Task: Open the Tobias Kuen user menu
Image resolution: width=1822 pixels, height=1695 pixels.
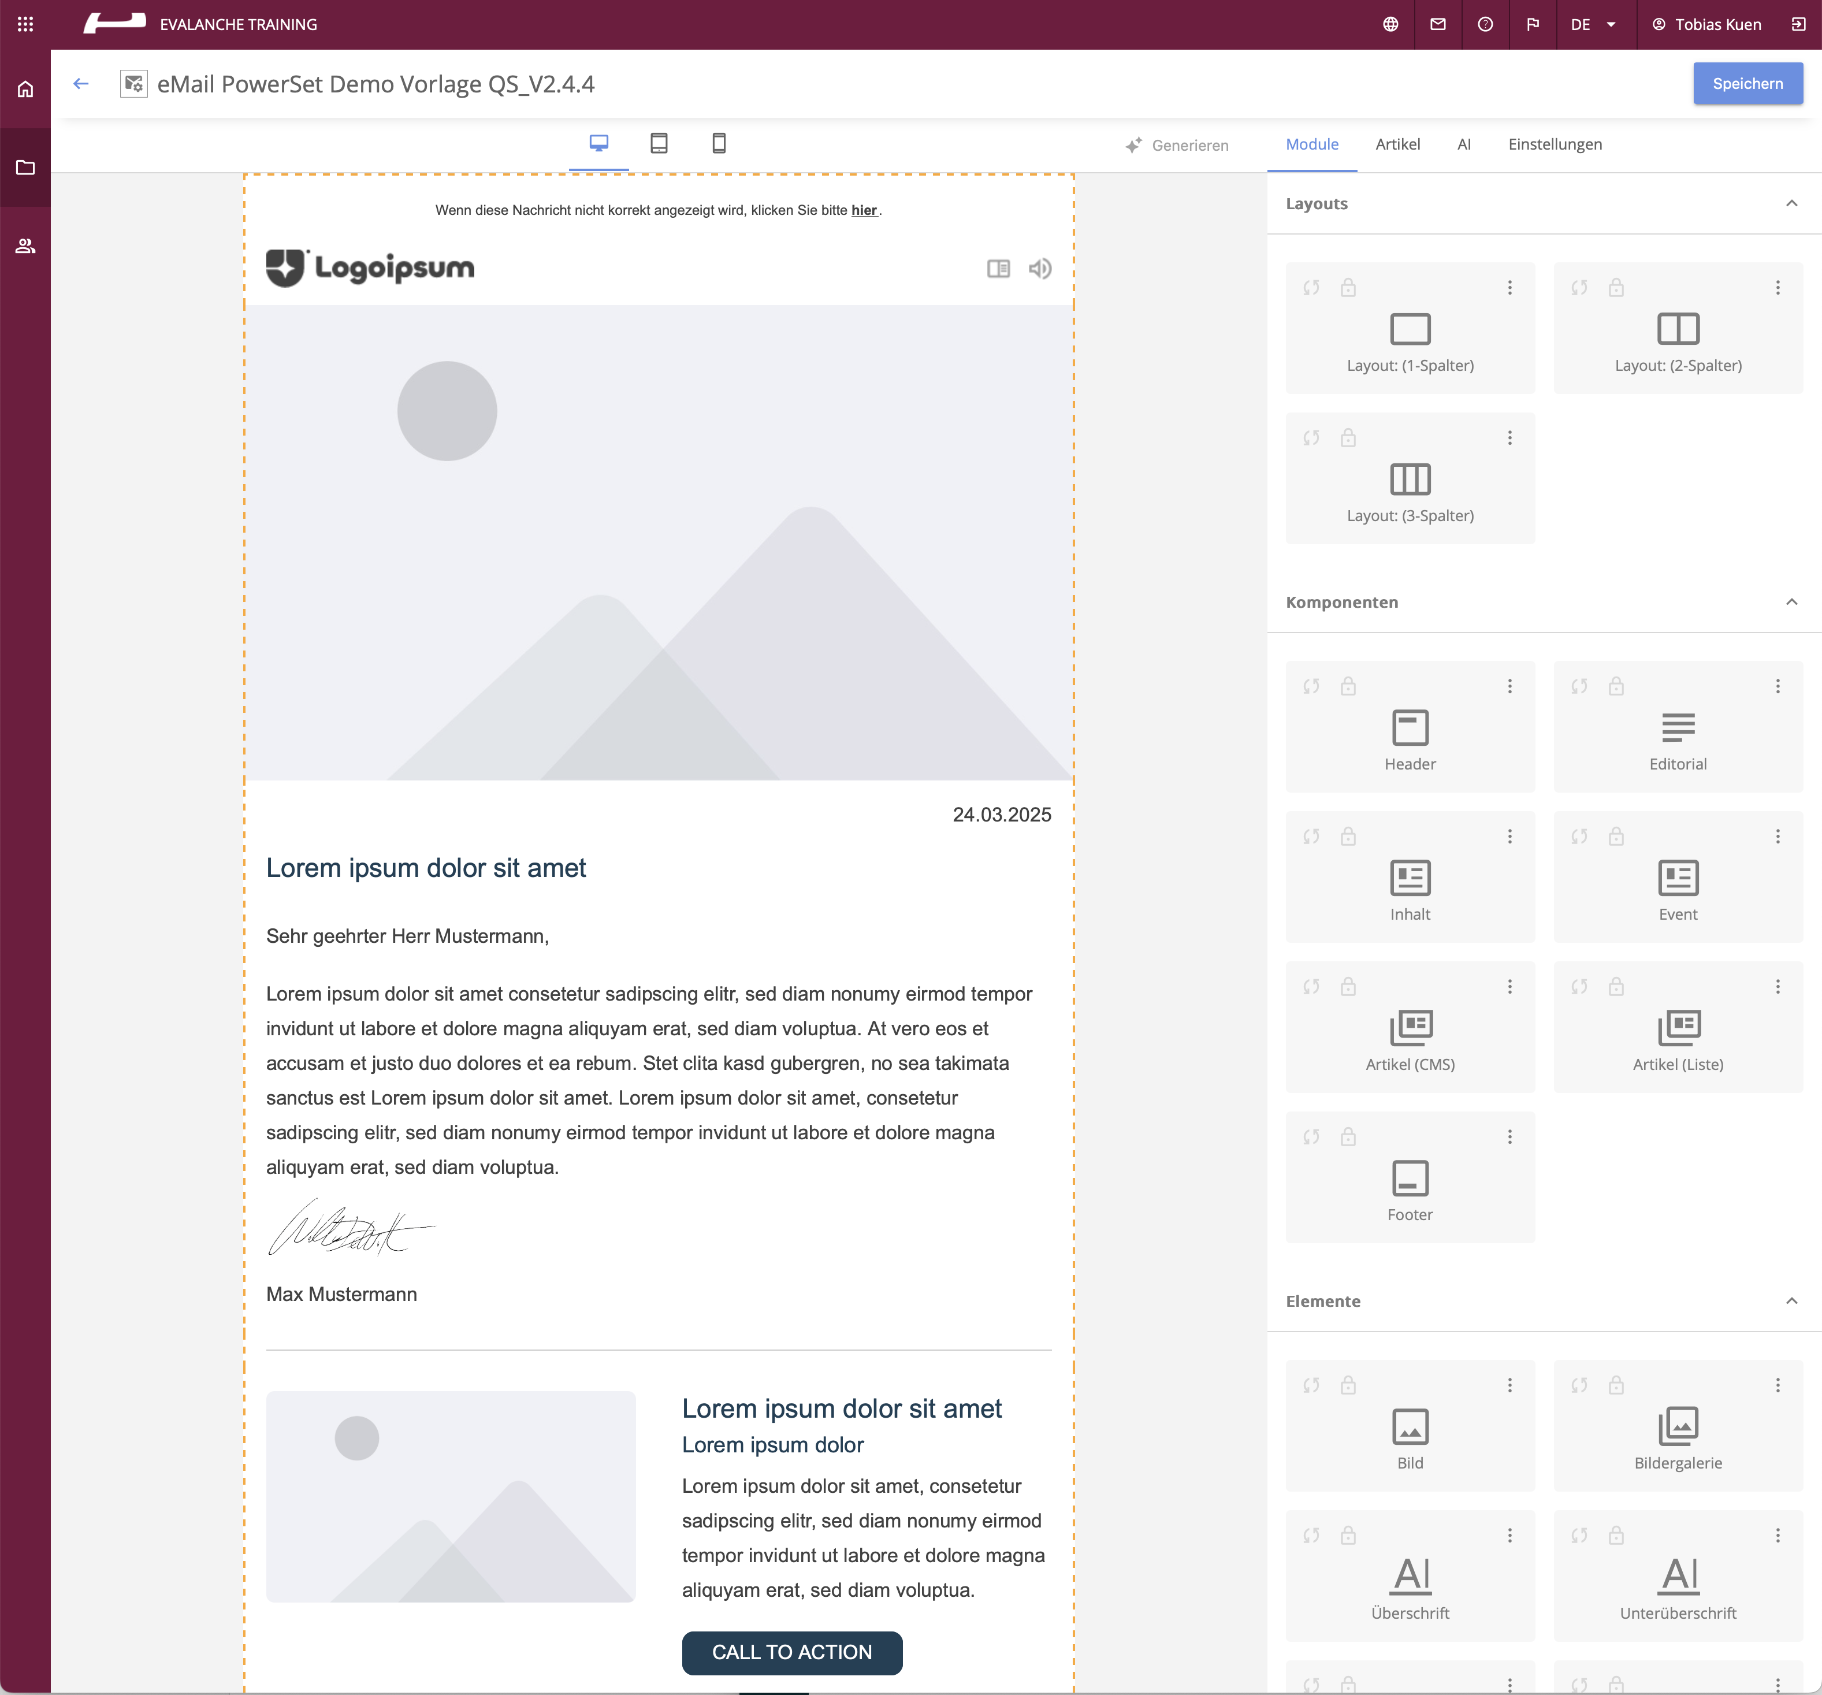Action: (1706, 25)
